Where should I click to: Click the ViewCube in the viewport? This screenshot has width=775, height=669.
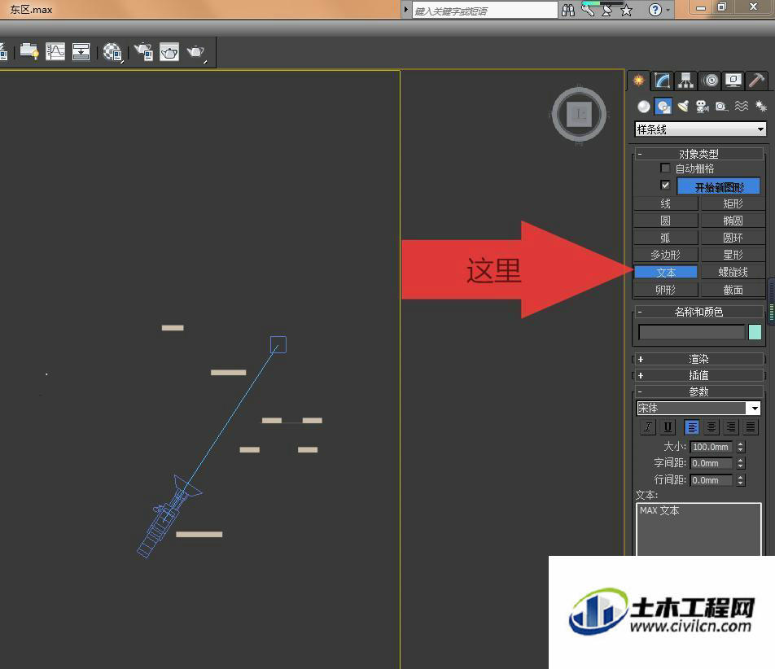(579, 115)
